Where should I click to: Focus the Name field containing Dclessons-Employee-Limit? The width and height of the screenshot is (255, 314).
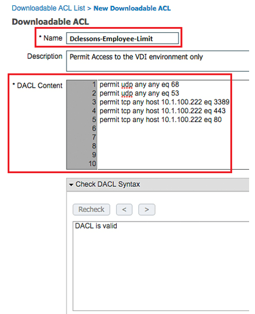click(x=122, y=38)
